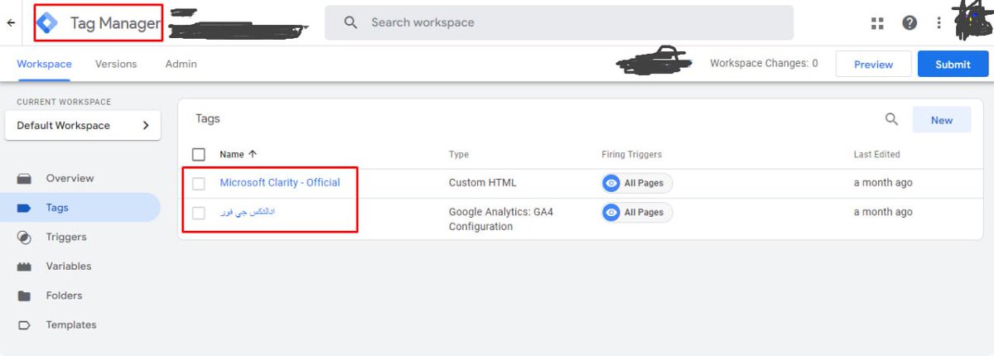Click Google Analytics: GA4 Configuration cell

pos(500,219)
